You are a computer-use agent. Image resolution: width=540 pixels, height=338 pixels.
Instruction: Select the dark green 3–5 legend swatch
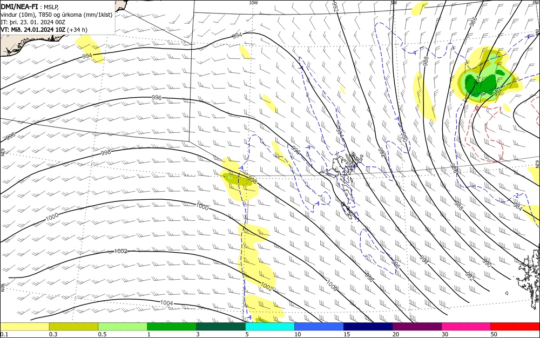pyautogui.click(x=221, y=327)
